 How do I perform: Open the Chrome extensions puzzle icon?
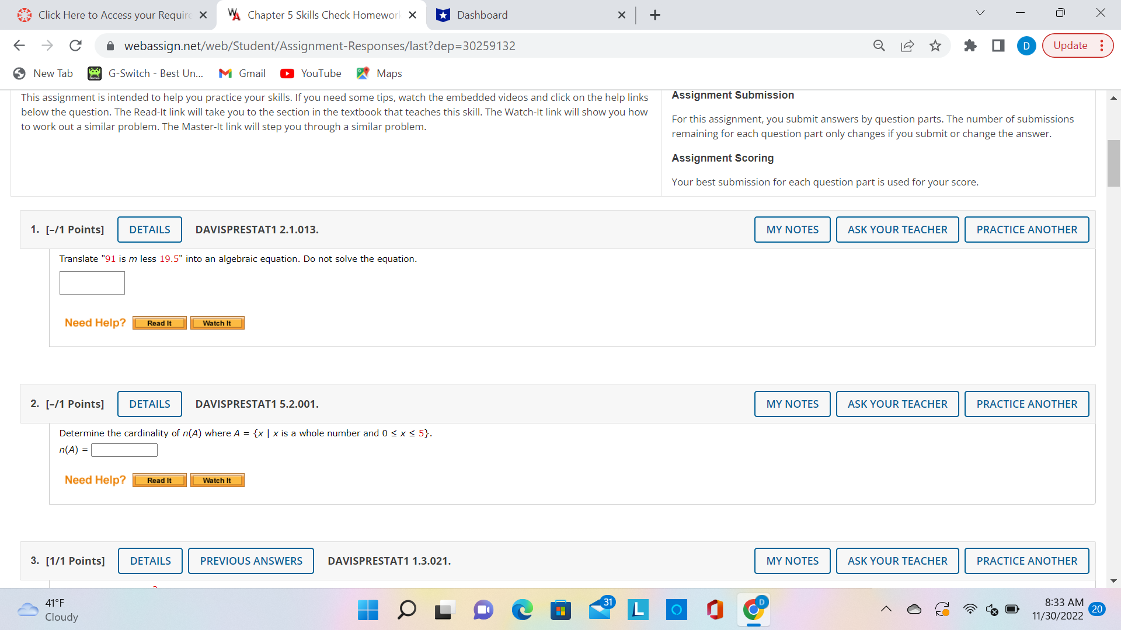pos(970,45)
